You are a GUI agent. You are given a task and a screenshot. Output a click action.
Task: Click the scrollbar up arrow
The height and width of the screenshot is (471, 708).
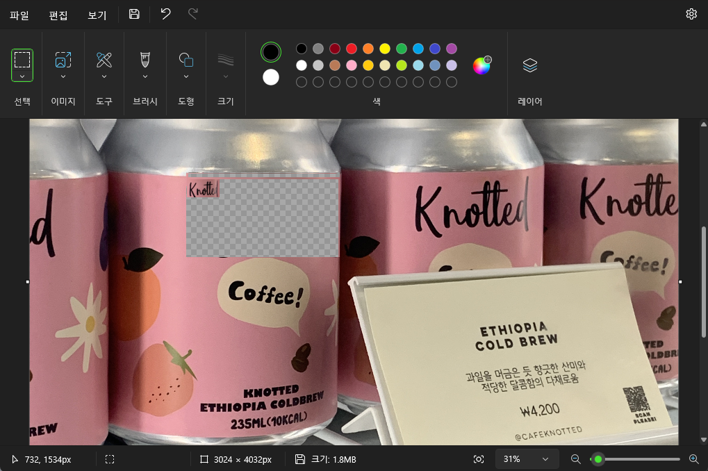tap(704, 124)
